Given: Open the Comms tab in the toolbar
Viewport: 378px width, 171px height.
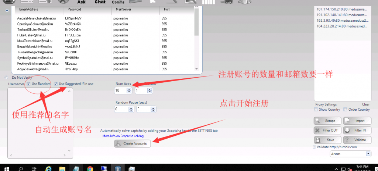Looking at the screenshot, I should point(118,2).
